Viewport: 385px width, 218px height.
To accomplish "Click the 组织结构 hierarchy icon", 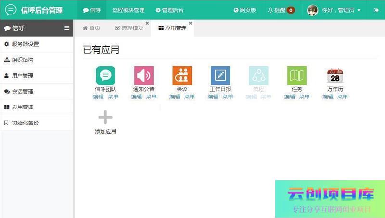I will 7,60.
